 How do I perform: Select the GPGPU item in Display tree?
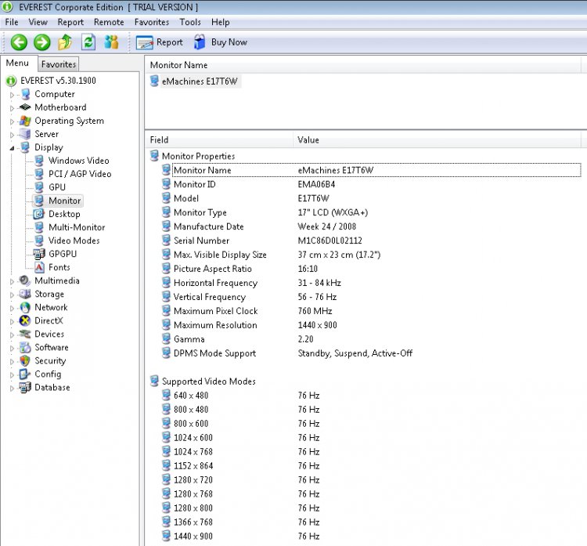point(63,254)
